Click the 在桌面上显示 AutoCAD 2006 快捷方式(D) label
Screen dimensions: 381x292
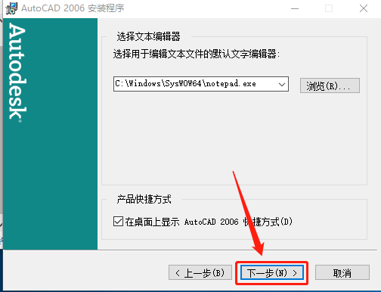tap(209, 222)
